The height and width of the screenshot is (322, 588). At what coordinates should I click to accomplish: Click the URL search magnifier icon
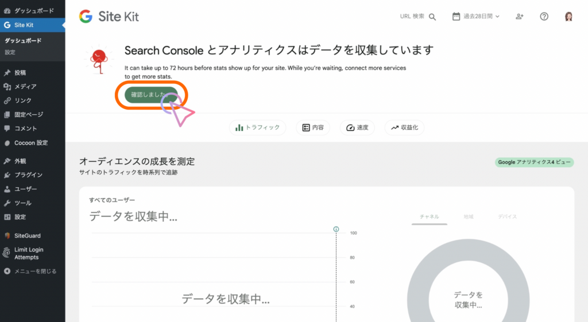click(432, 17)
